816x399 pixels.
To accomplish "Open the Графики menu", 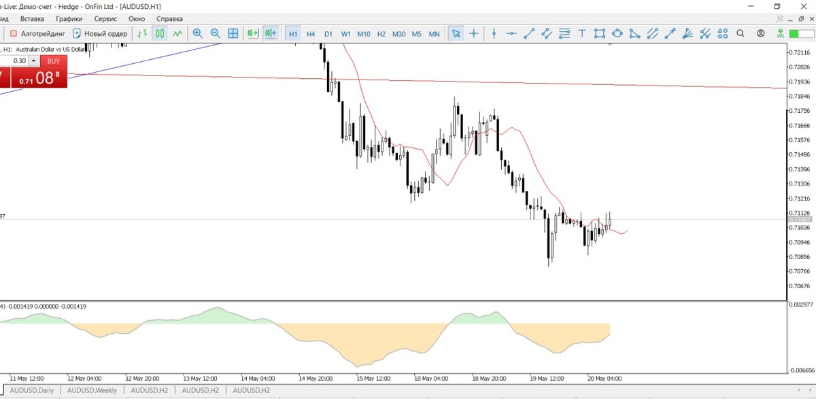I will (69, 19).
